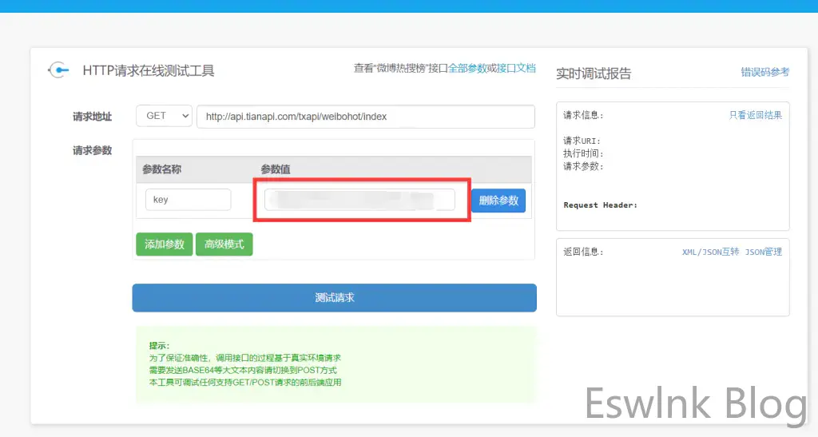Click the green 添加参数 button
Image resolution: width=818 pixels, height=437 pixels.
(x=164, y=244)
